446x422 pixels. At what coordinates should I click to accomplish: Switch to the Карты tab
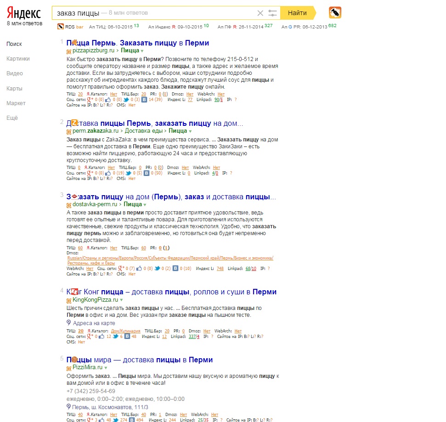[x=14, y=89]
